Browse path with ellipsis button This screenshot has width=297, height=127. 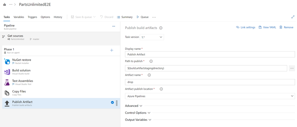pyautogui.click(x=292, y=68)
